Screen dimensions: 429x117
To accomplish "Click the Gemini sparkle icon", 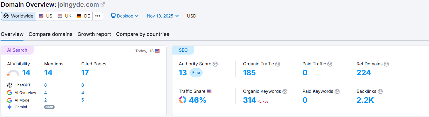I will [10, 107].
